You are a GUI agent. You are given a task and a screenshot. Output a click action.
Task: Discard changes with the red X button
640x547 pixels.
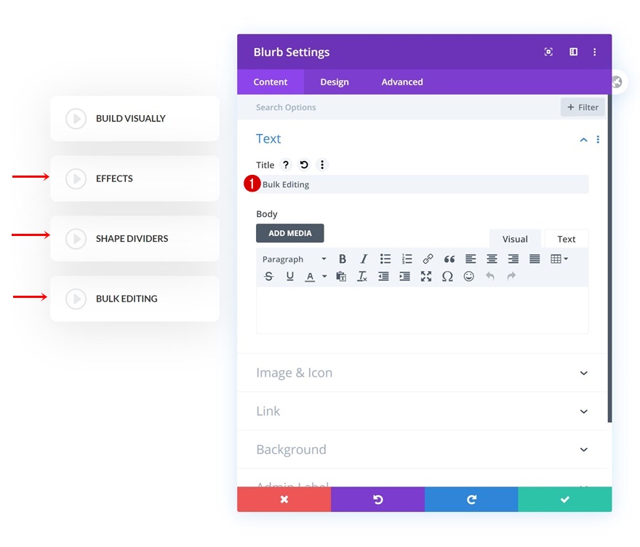284,499
